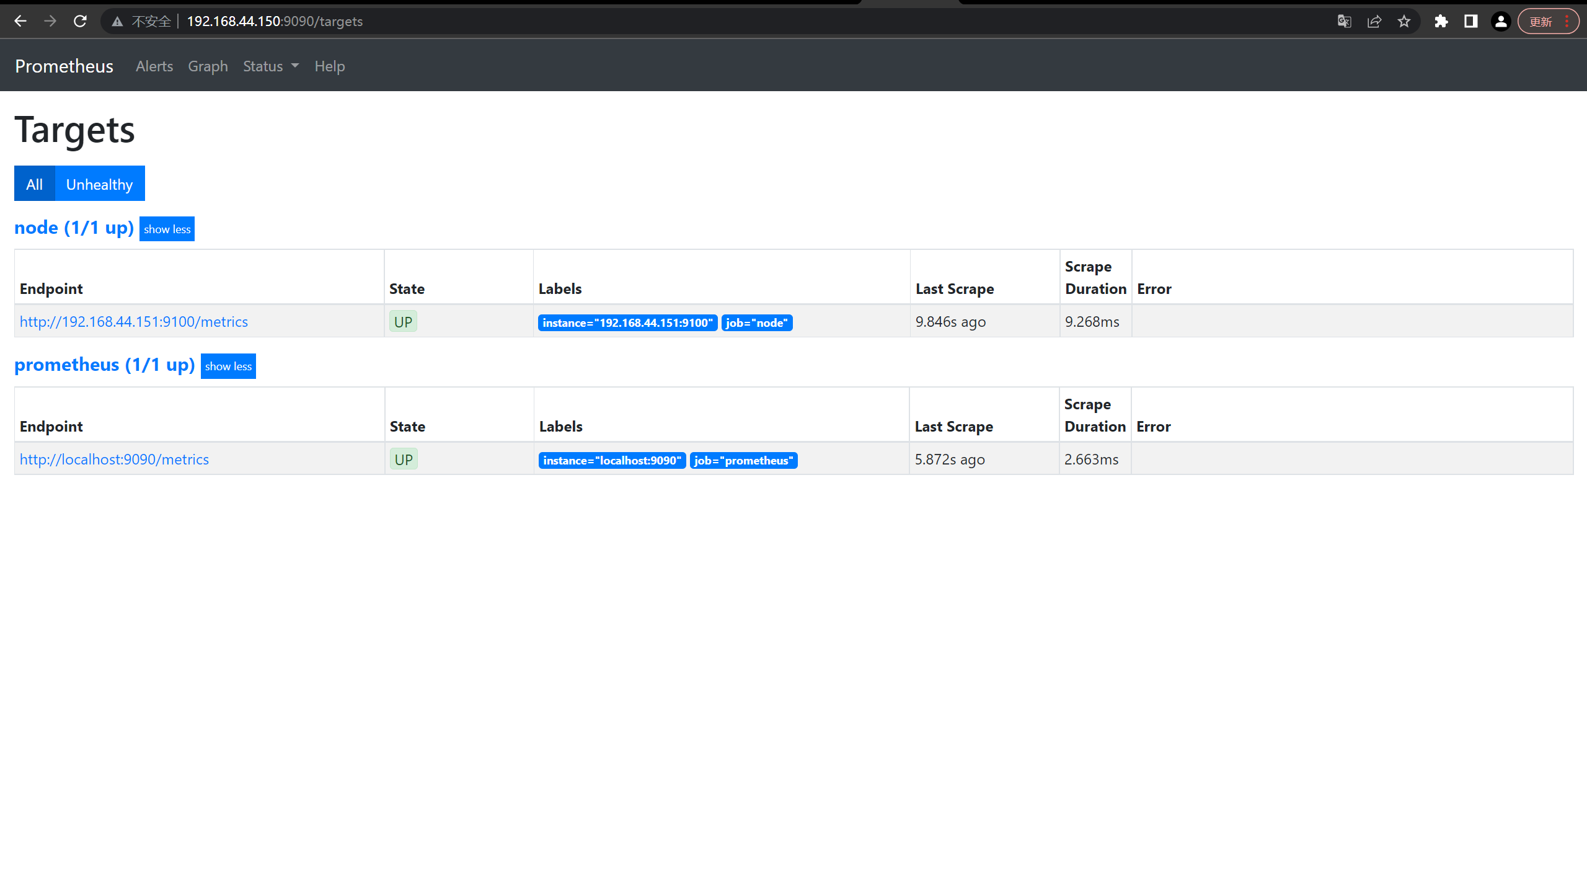Image resolution: width=1587 pixels, height=893 pixels.
Task: Open the extensions puzzle icon
Action: 1441,22
